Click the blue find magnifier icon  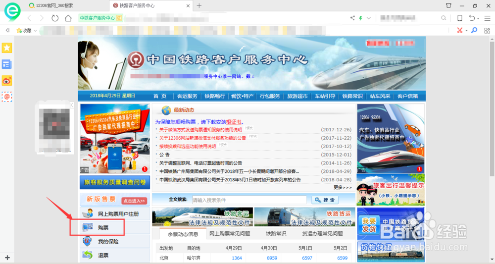[x=474, y=30]
